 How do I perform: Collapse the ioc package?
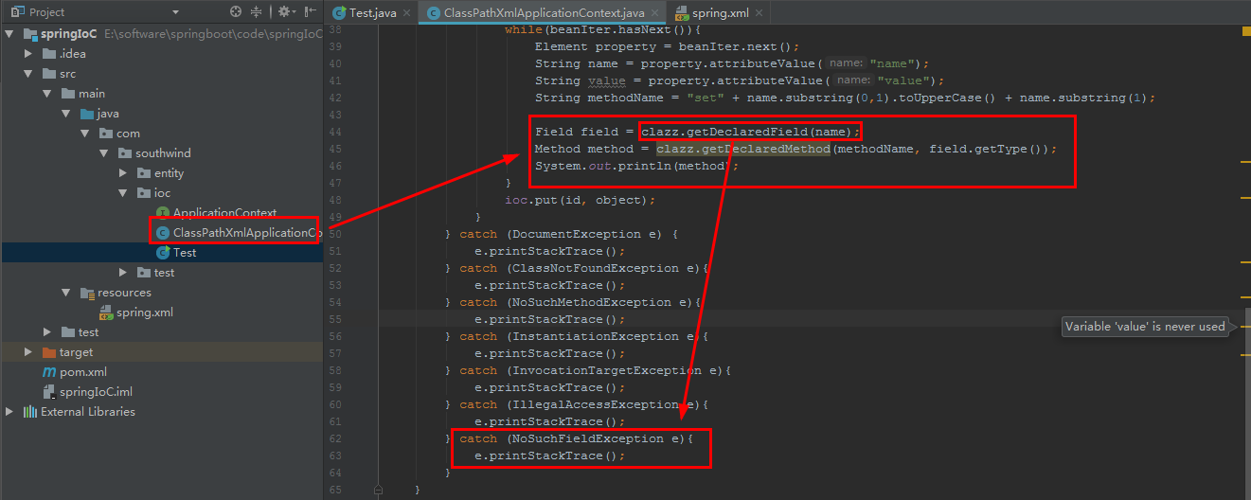pos(123,193)
